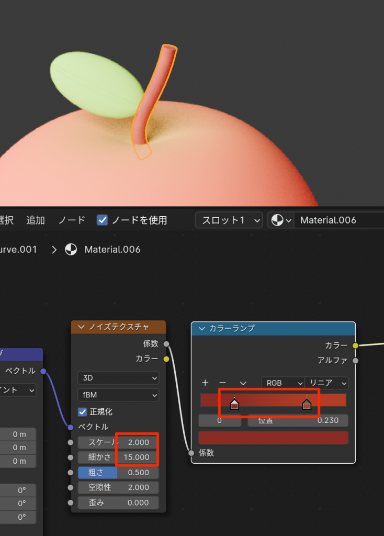Viewport: 384px width, 536px height.
Task: Disable the 正規化 checkbox
Action: point(83,412)
